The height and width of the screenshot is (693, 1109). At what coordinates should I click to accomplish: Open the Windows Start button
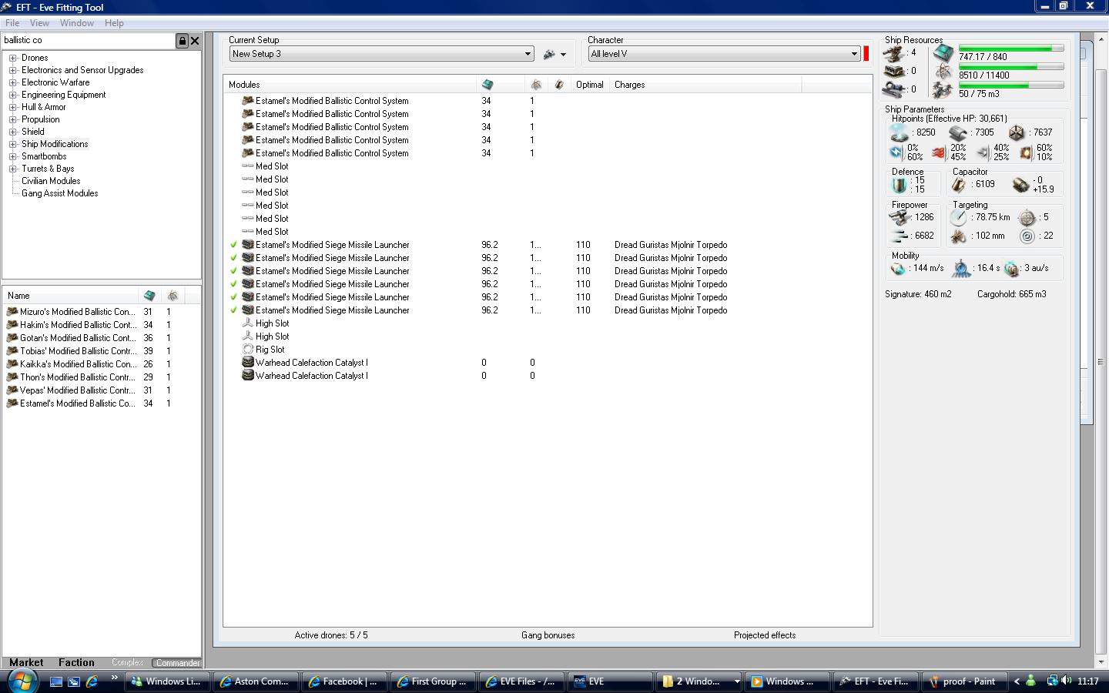[22, 681]
